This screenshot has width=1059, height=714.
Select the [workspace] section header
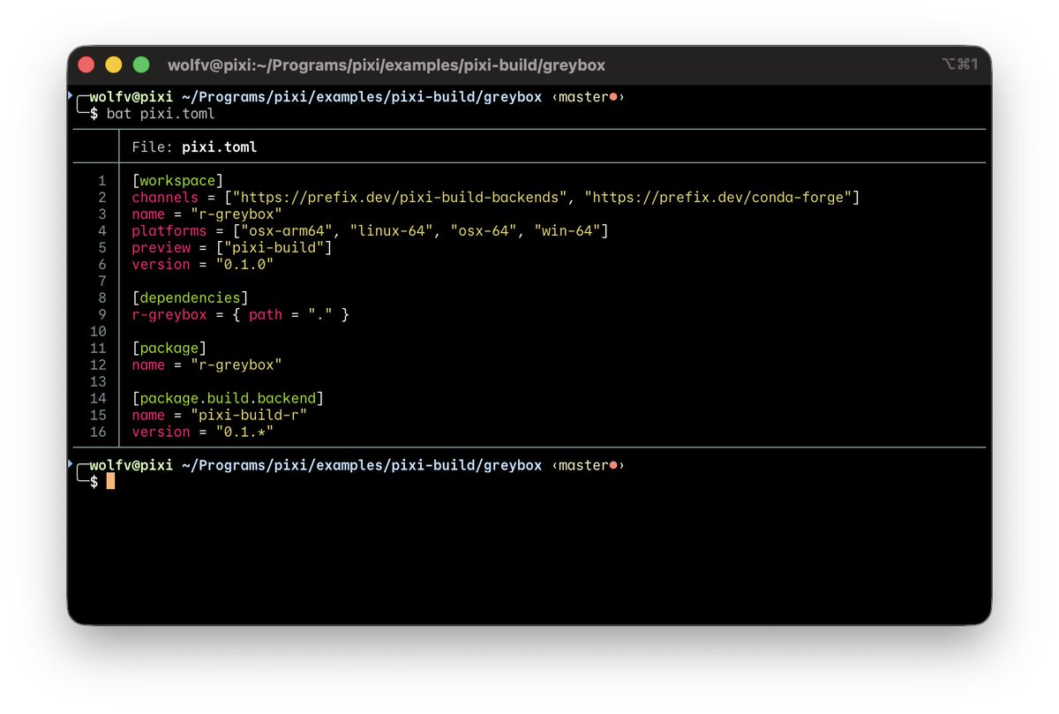(x=177, y=181)
